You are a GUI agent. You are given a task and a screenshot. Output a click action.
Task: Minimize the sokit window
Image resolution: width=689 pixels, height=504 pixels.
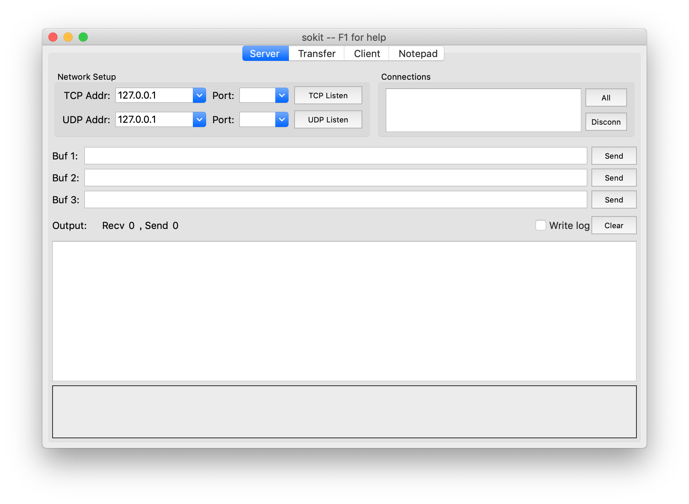pyautogui.click(x=68, y=37)
